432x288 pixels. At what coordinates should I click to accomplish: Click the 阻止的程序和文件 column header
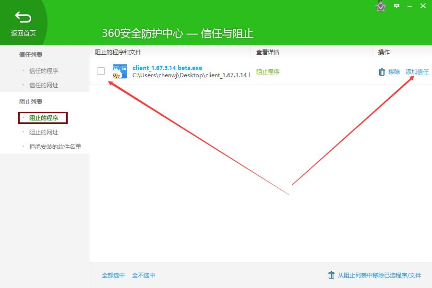tap(118, 52)
